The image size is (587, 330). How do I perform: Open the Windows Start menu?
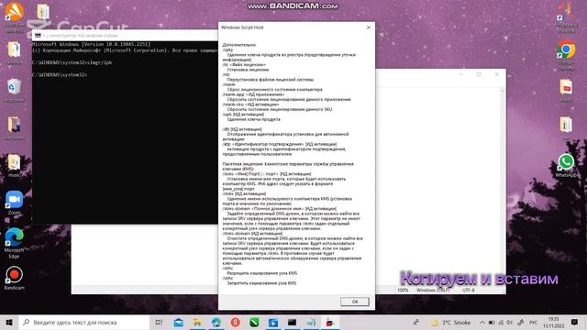click(9, 322)
